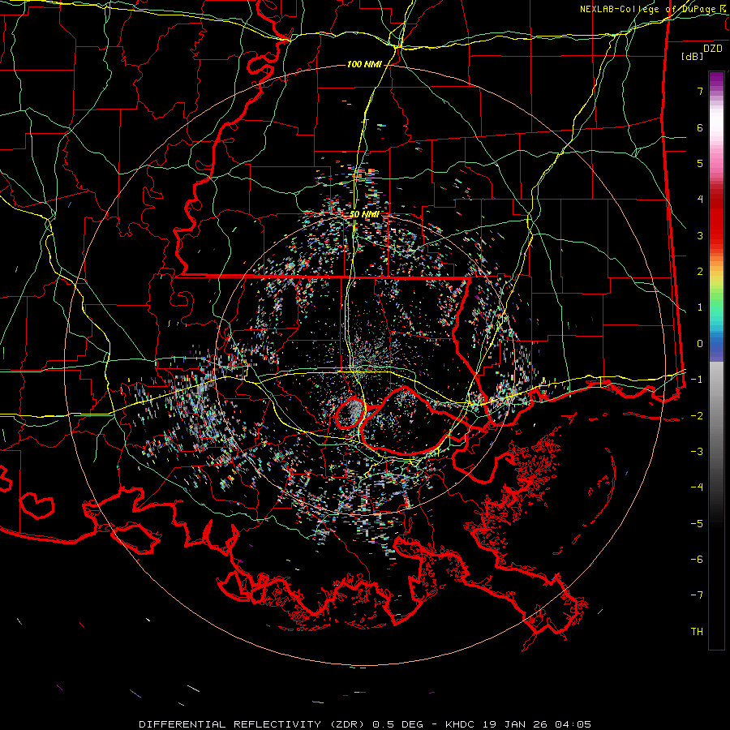Screen dimensions: 730x730
Task: Click the 100 NMI range ring label
Action: point(363,64)
